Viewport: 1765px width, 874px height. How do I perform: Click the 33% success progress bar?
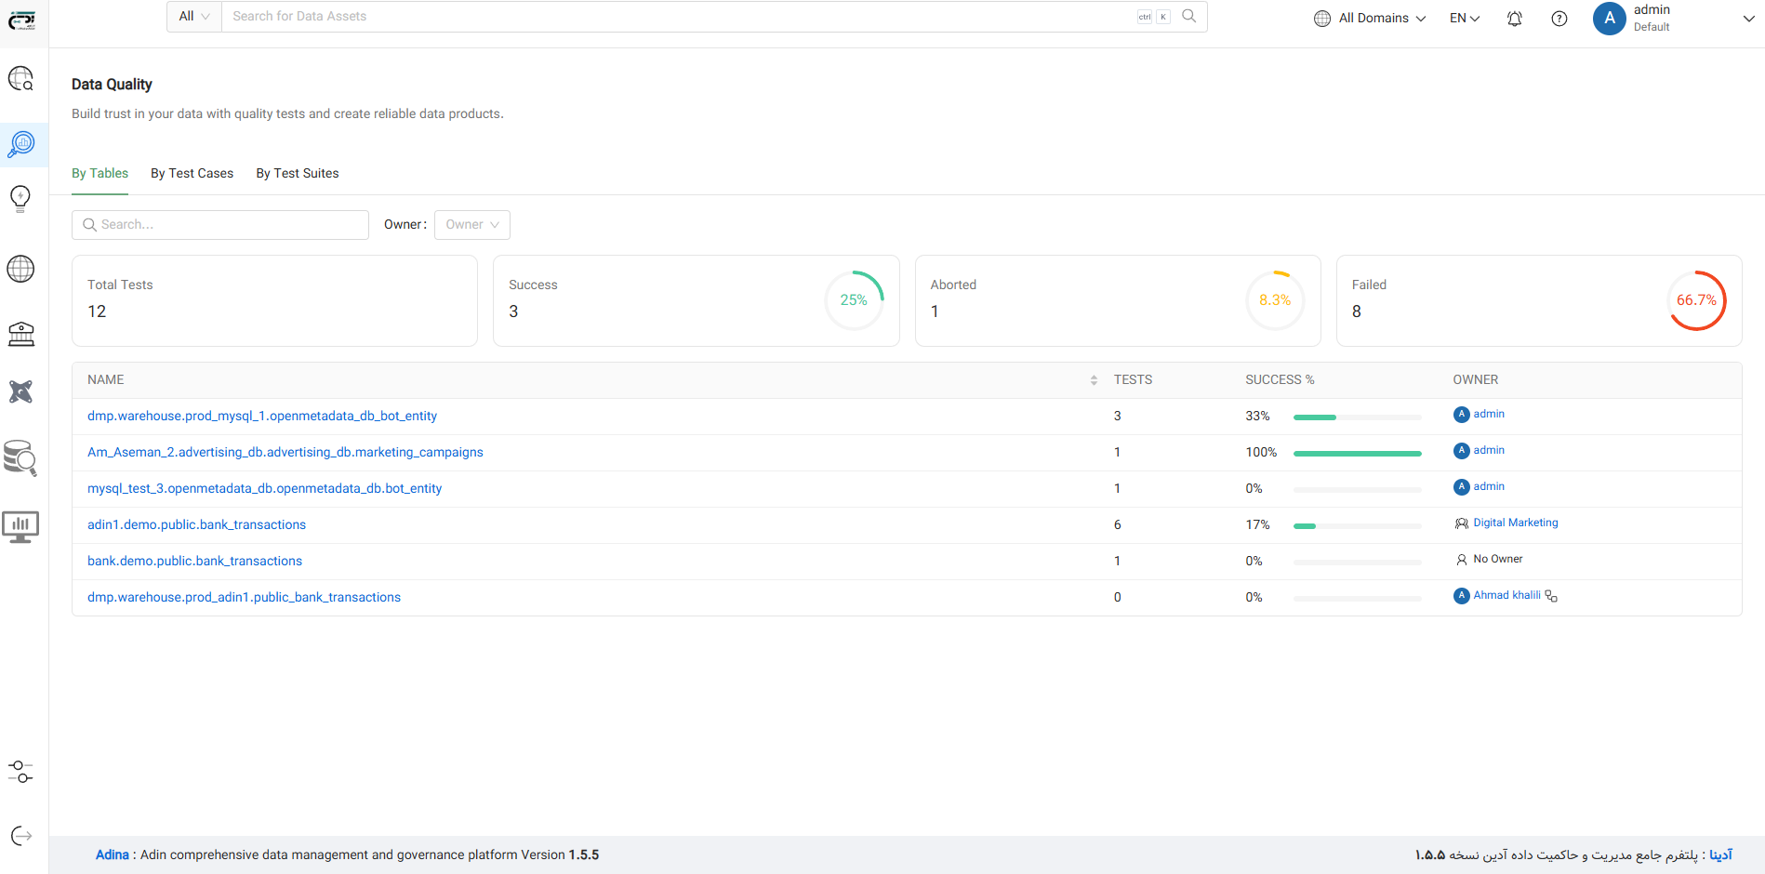tap(1357, 417)
